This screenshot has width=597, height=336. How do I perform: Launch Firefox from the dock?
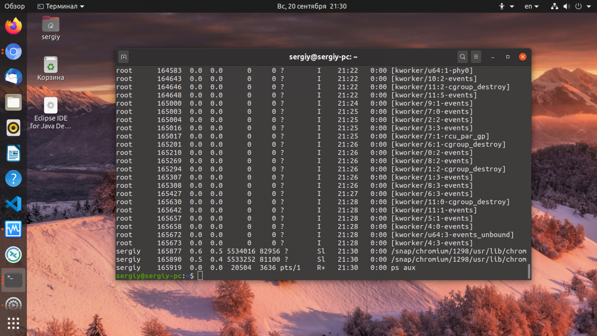coord(13,26)
